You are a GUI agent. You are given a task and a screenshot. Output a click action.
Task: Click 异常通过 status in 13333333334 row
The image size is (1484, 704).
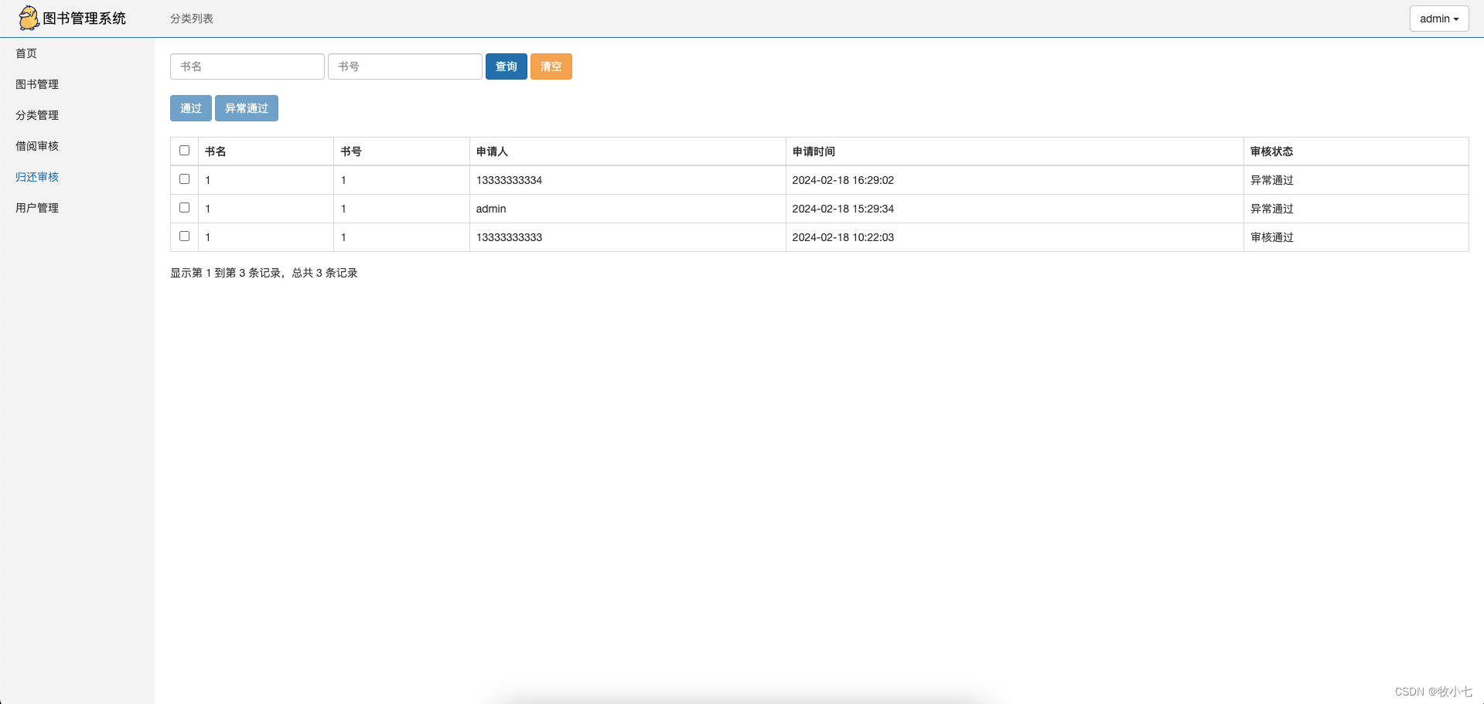pos(1272,180)
